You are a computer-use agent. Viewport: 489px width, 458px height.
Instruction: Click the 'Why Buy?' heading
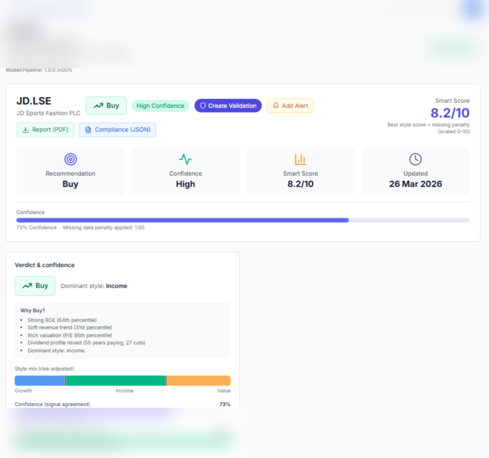click(33, 311)
